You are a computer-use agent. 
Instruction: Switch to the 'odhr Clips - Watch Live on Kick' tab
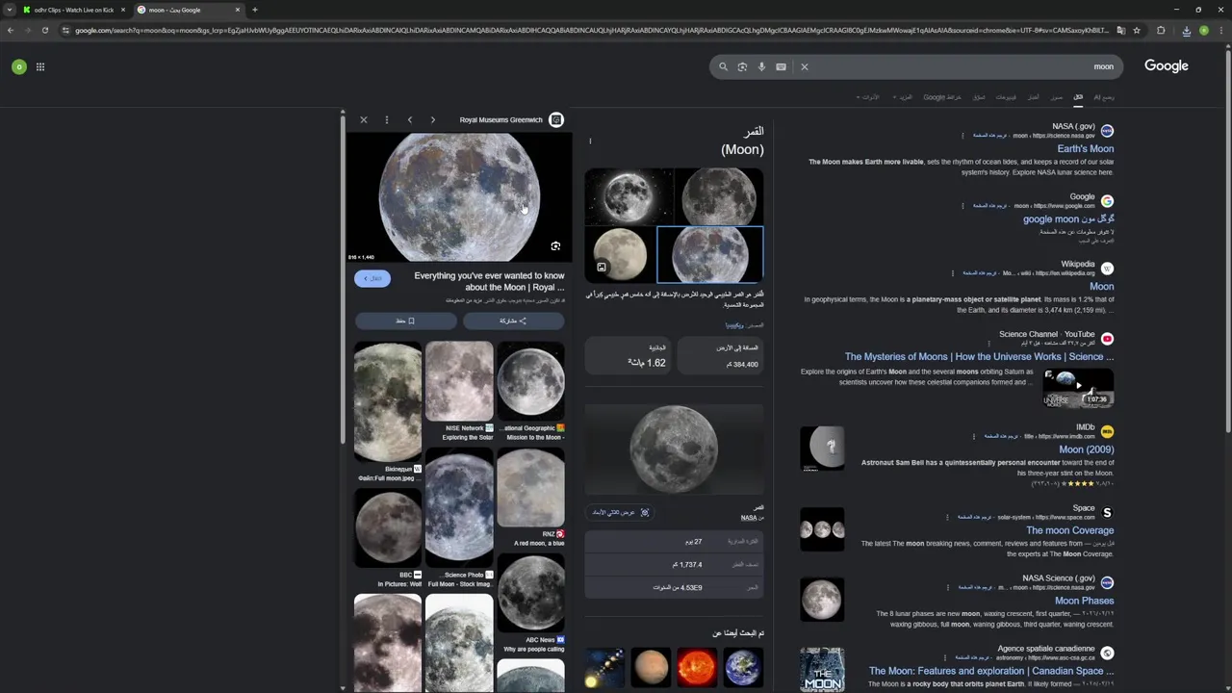[x=74, y=10]
